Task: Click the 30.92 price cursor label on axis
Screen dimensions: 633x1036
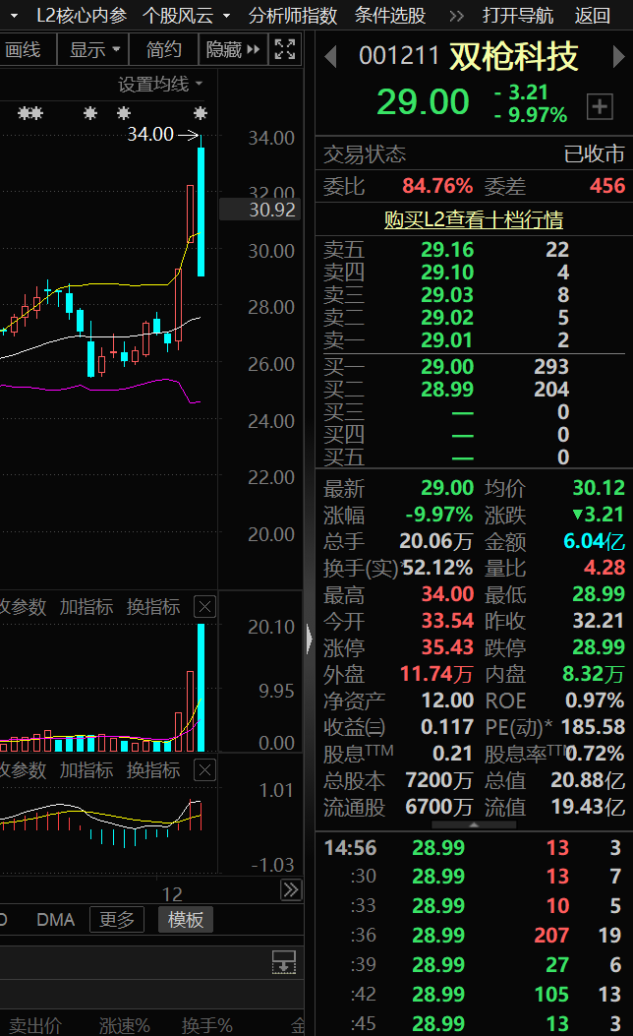Action: [x=260, y=211]
